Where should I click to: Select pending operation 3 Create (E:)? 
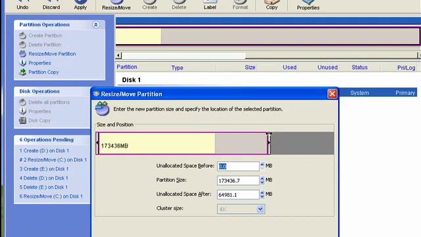click(44, 169)
